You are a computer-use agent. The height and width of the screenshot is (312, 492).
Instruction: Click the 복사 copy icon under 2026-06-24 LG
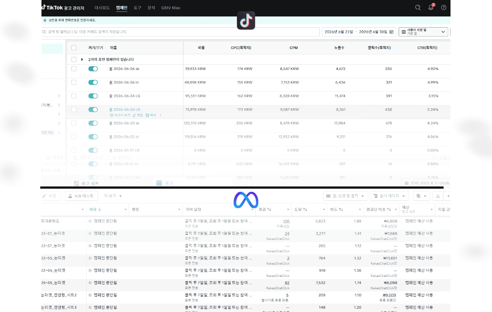pos(147,115)
